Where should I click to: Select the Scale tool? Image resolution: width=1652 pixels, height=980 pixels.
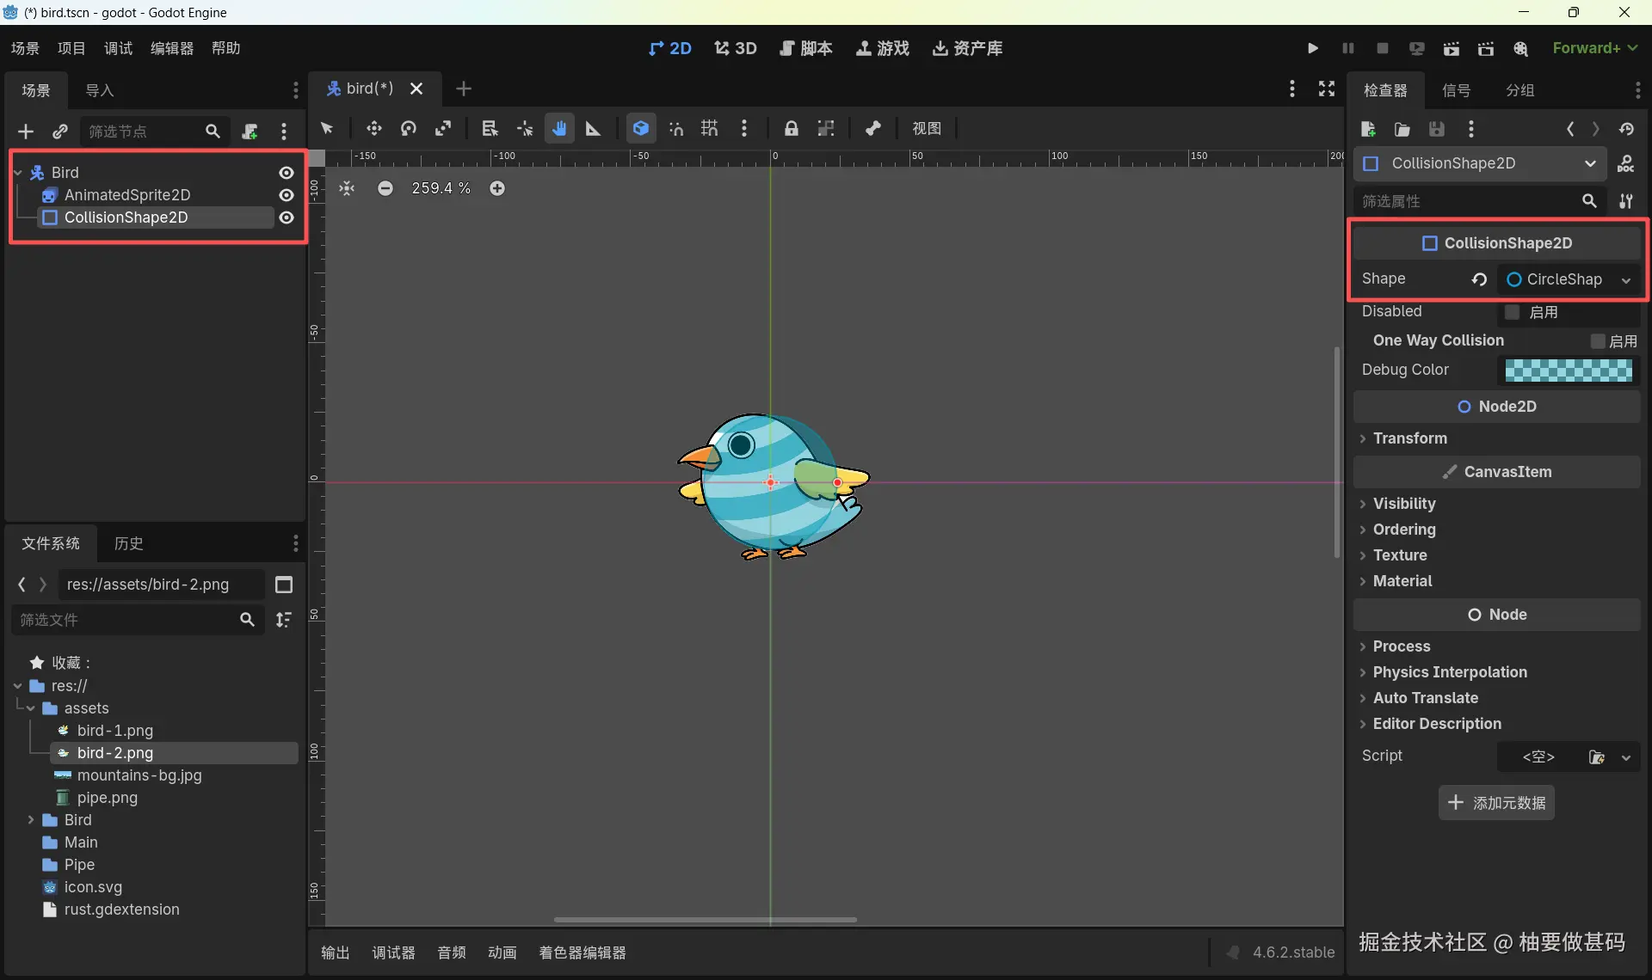coord(443,128)
